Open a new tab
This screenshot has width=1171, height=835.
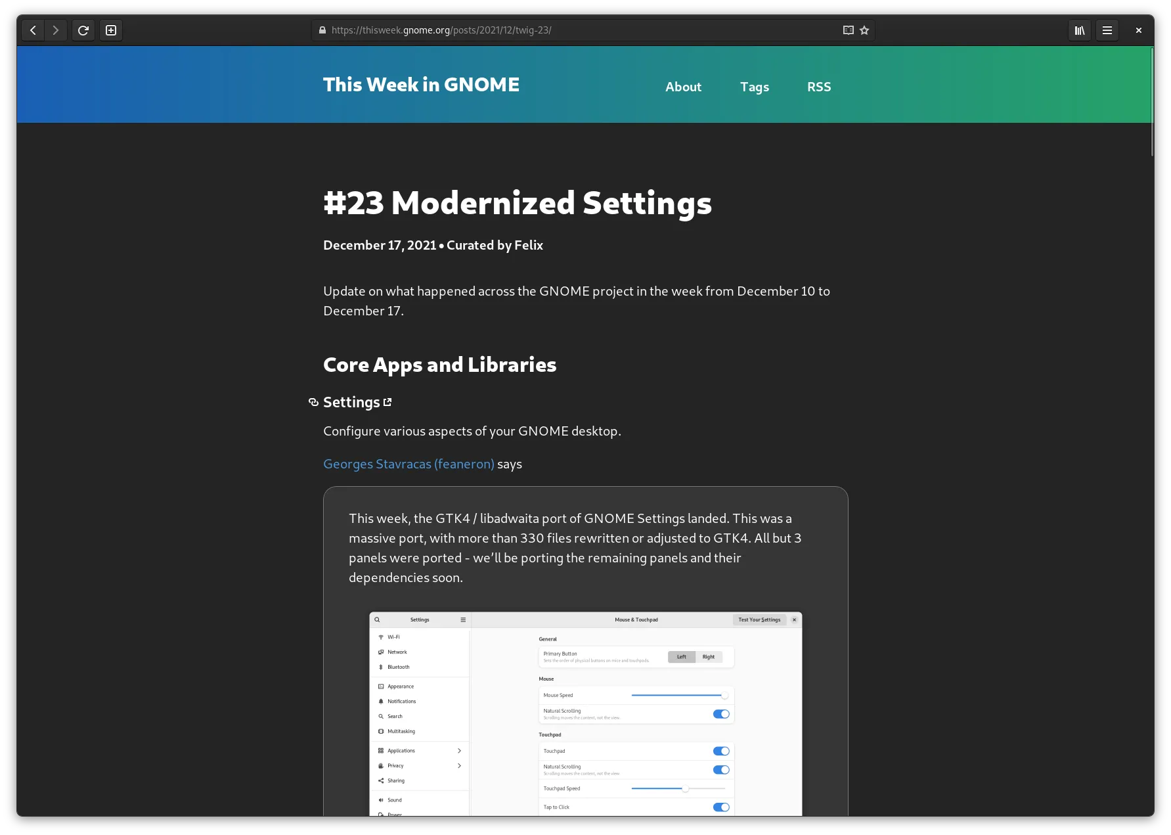[x=111, y=30]
